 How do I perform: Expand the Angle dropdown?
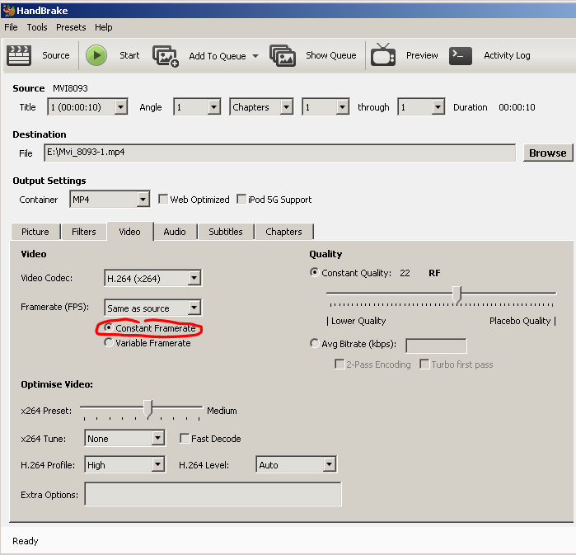tap(213, 107)
